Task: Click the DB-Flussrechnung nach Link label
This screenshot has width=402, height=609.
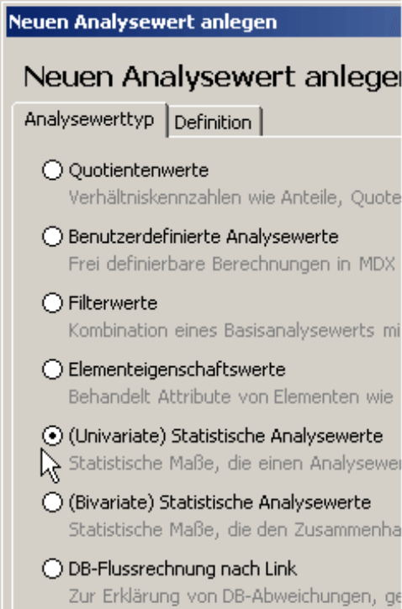Action: coord(182,569)
